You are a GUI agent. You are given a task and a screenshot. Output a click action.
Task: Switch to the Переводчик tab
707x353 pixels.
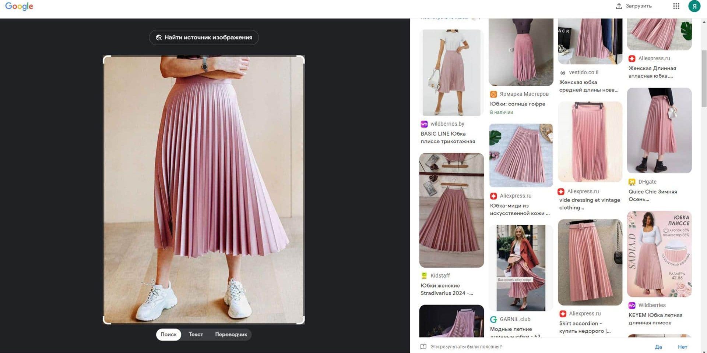coord(231,334)
